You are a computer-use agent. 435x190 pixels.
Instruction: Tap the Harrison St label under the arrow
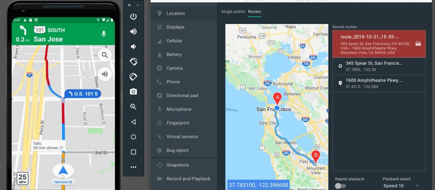[63, 182]
